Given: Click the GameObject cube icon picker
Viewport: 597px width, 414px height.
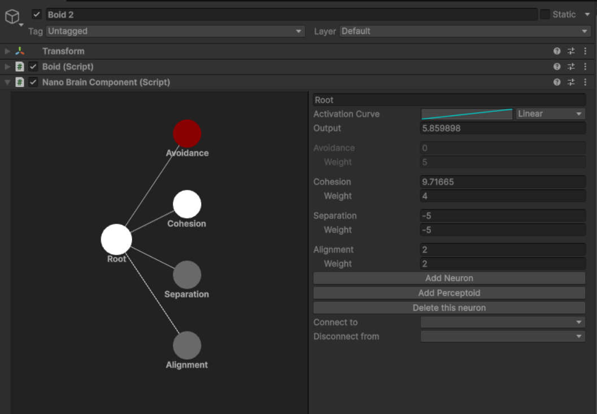Looking at the screenshot, I should [12, 17].
